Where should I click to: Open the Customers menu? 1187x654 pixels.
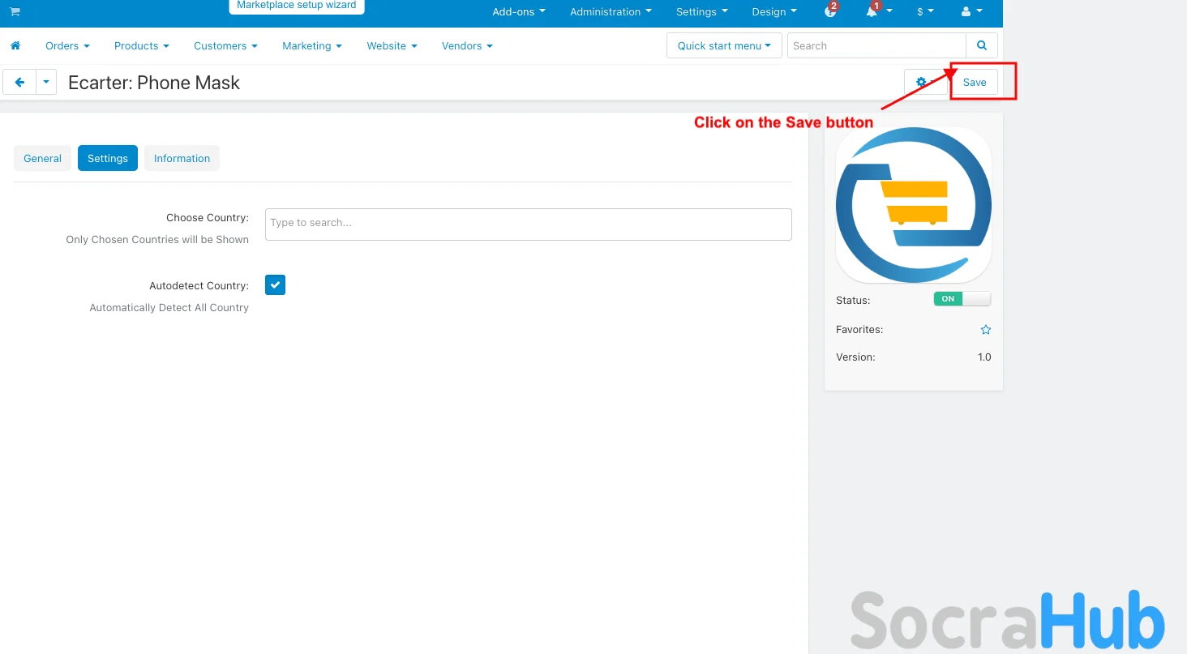225,45
